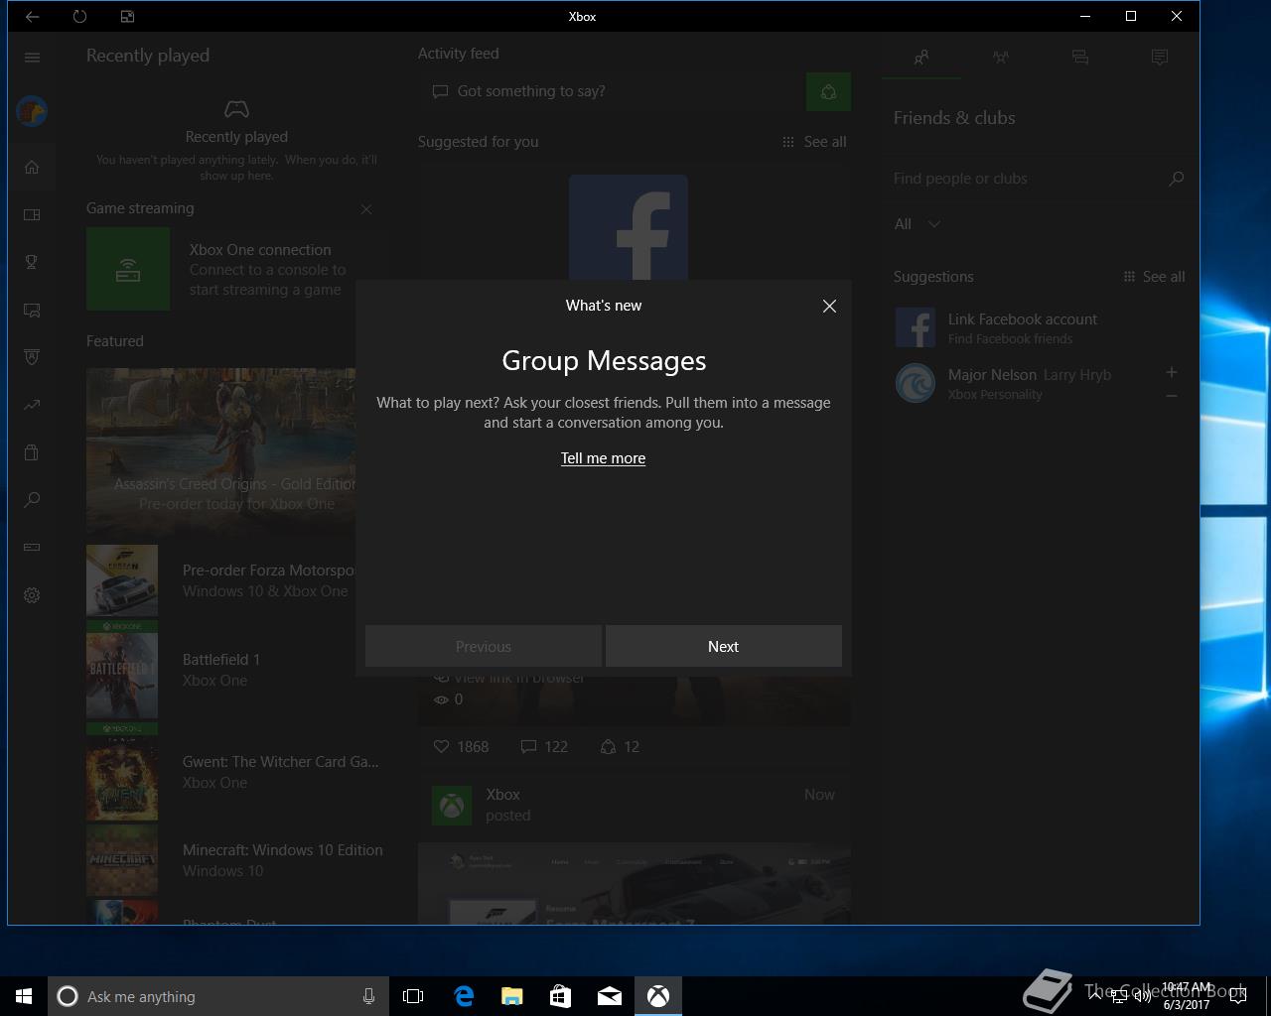1271x1016 pixels.
Task: Open Game DVR captures icon
Action: 32,310
